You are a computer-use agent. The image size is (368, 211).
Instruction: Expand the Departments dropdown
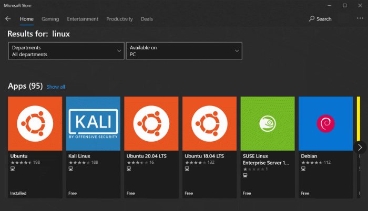pyautogui.click(x=66, y=51)
